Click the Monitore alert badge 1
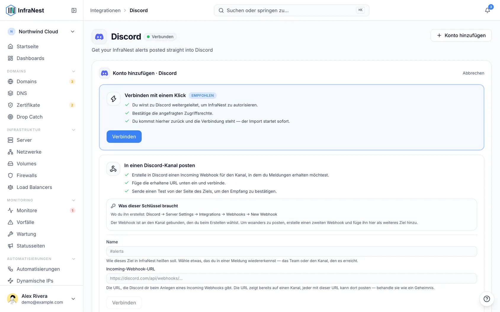 click(72, 211)
